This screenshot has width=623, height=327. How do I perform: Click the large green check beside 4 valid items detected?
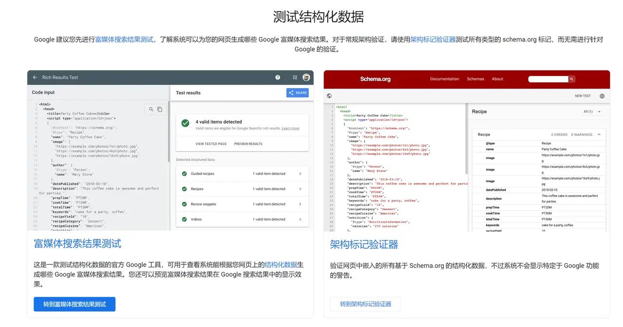pyautogui.click(x=185, y=123)
